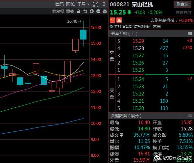Toggle 前复权 price adjustment
Image resolution: width=194 pixels, height=163 pixels.
pos(58,12)
